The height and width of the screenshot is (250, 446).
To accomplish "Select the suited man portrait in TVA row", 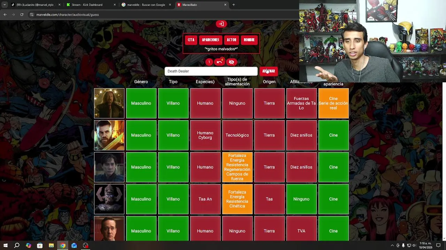I will [x=109, y=228].
